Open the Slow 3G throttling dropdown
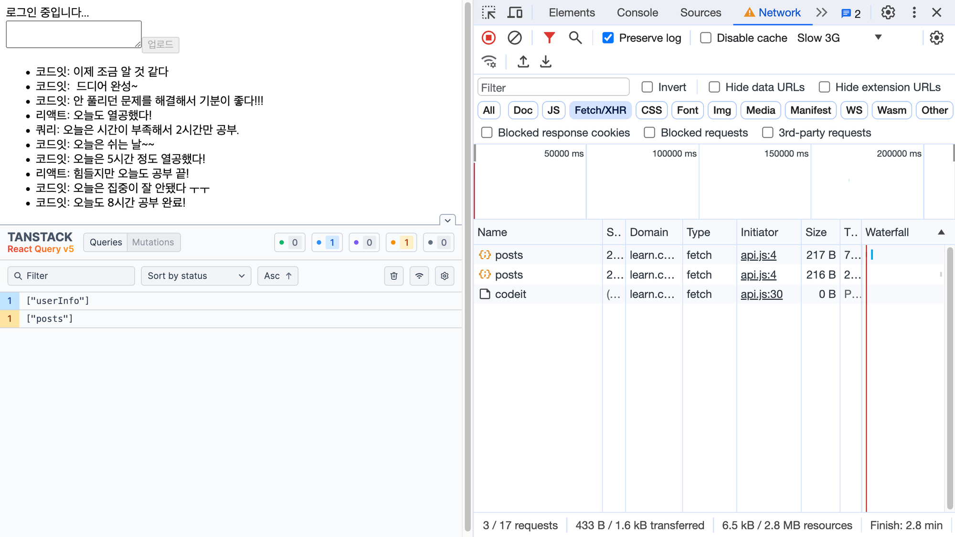 tap(839, 38)
